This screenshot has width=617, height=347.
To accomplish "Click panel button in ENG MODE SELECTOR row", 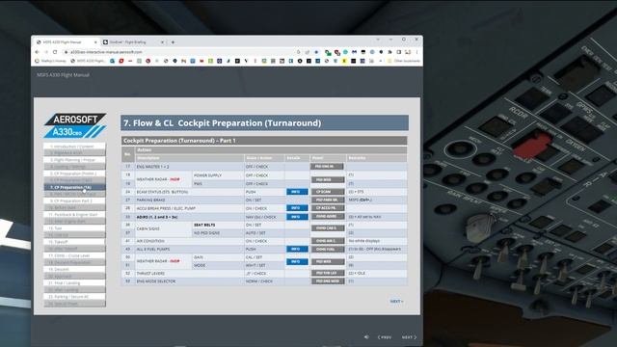I will coord(328,281).
